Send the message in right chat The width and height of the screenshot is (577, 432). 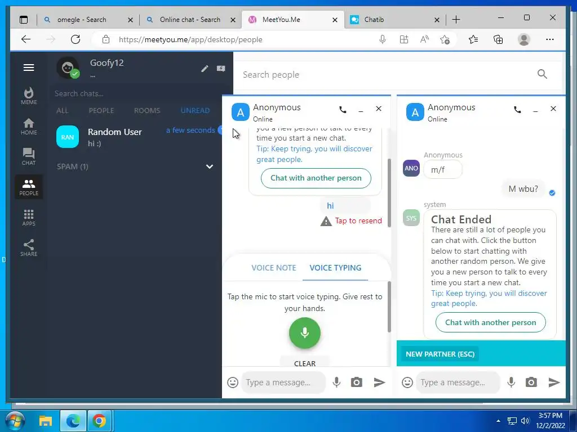pyautogui.click(x=554, y=382)
